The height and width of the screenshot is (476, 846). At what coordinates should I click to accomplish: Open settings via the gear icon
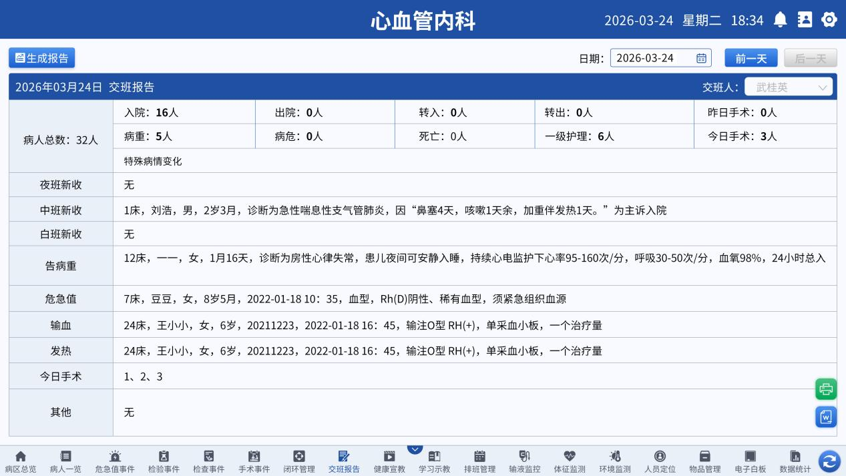click(x=829, y=20)
